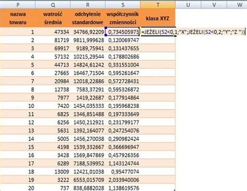Select cell with value 10215,29544
Image resolution: width=247 pixels, height=191 pixels.
88,57
